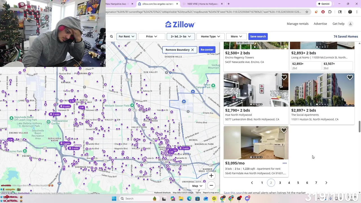The image size is (361, 203).
Task: Click the Re-center map button
Action: point(207,50)
